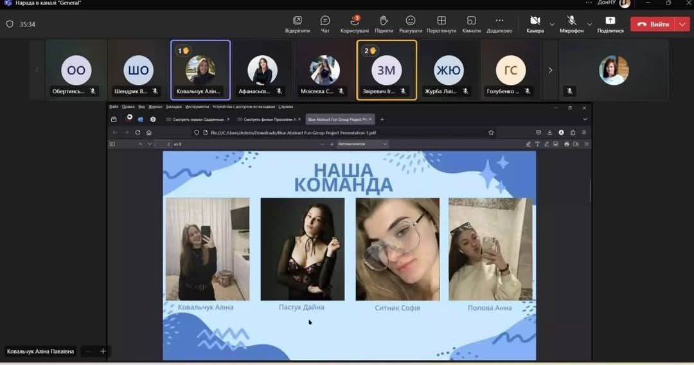Reload the page in shared browser

(138, 132)
